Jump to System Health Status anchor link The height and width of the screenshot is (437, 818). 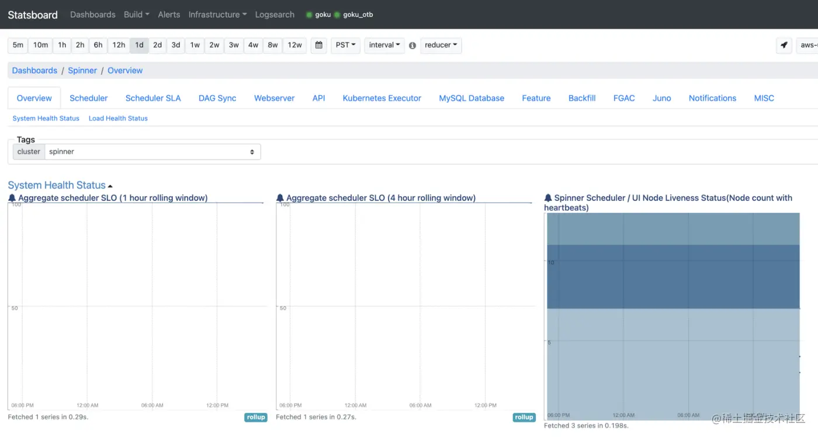pyautogui.click(x=46, y=118)
